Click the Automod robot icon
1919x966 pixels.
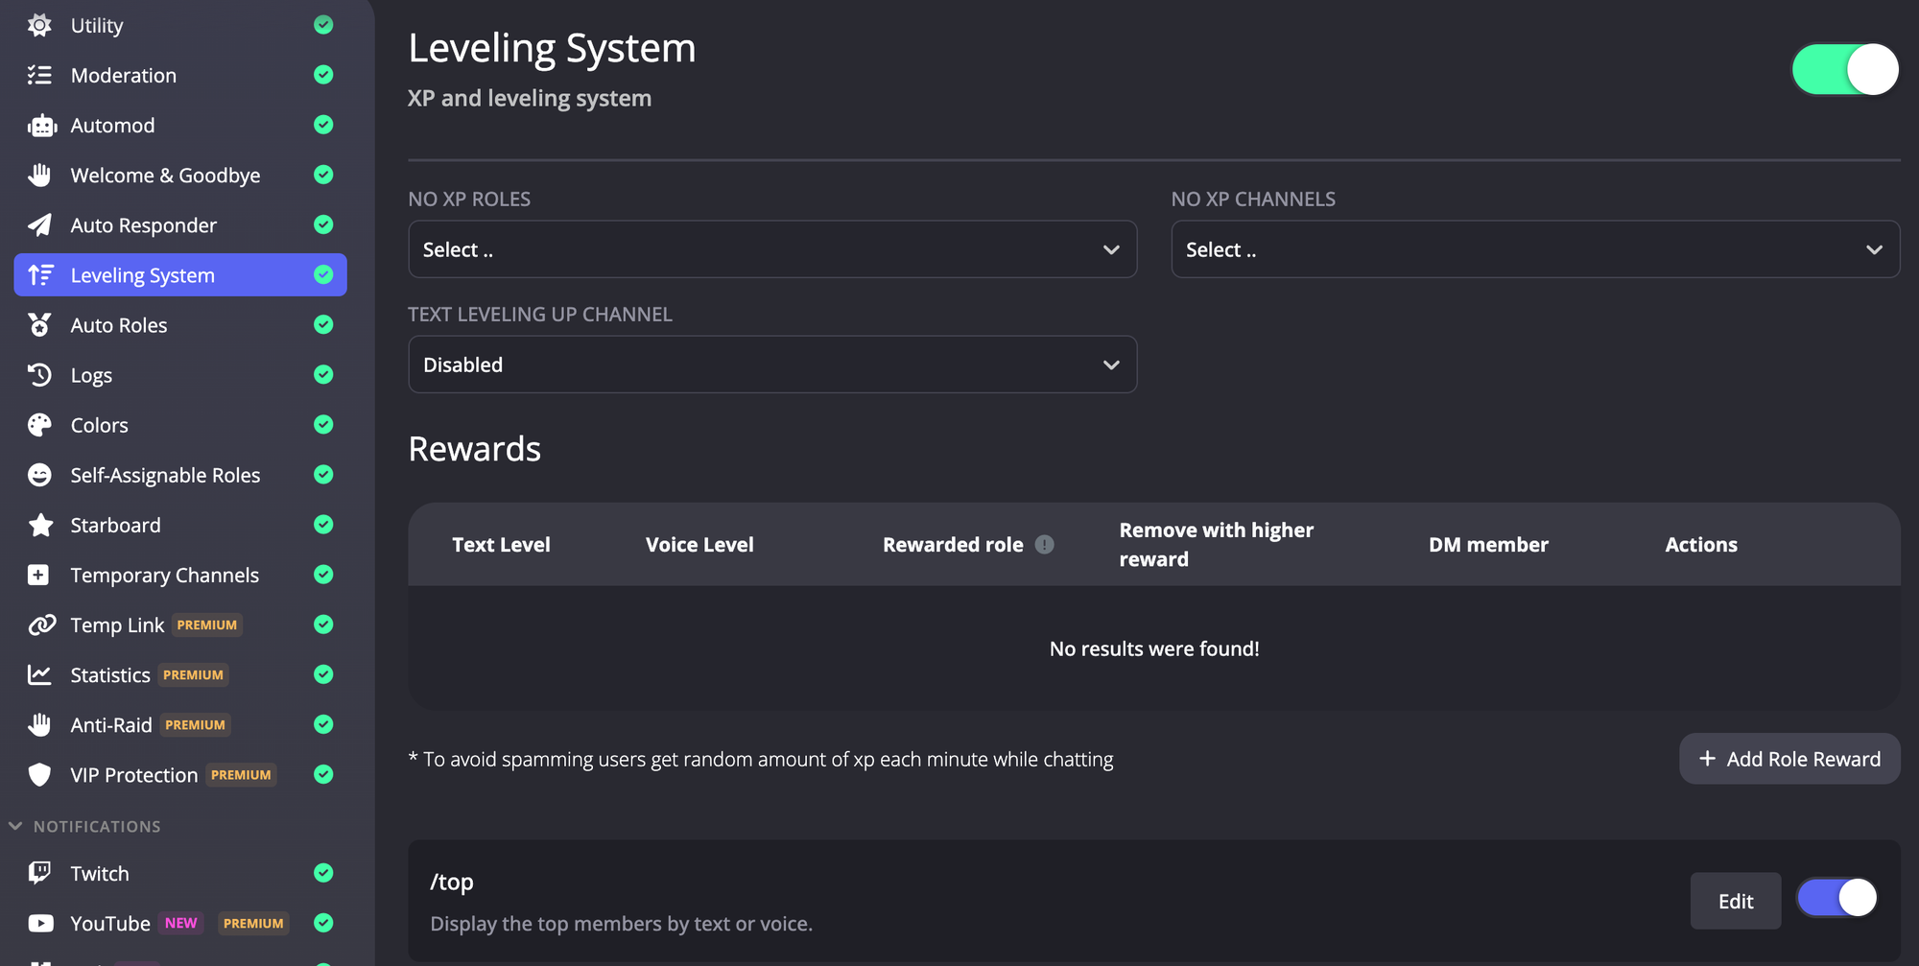coord(41,126)
